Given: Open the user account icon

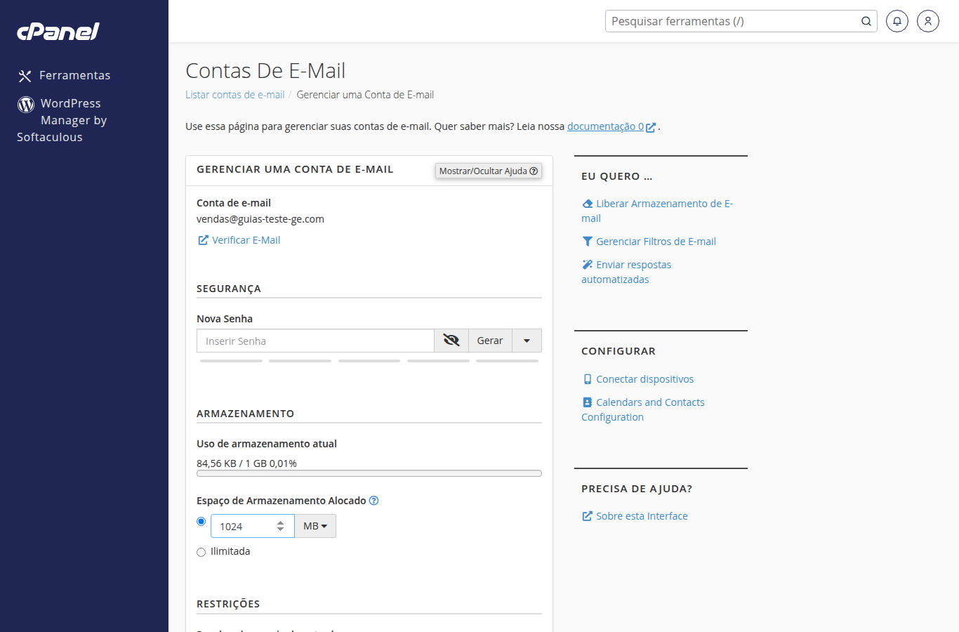Looking at the screenshot, I should [x=928, y=21].
